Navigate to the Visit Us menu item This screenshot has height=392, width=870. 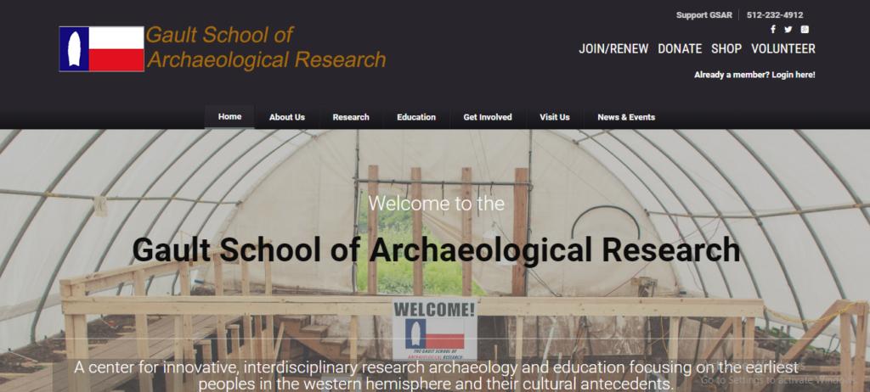point(554,117)
